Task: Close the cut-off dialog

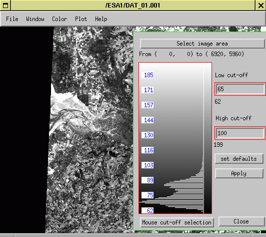Action: (x=241, y=221)
